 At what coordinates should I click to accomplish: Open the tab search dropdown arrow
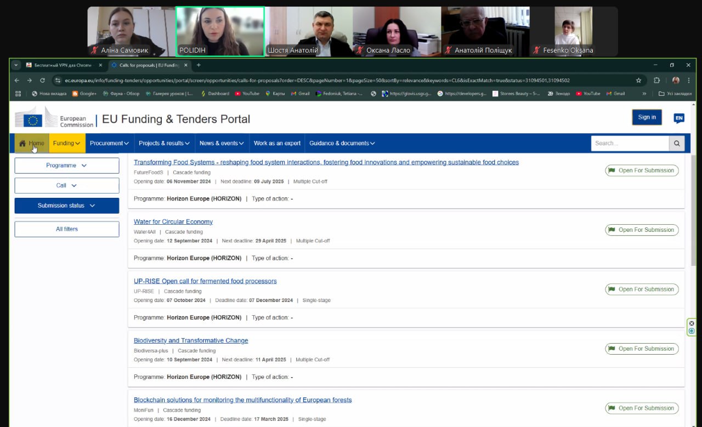[x=16, y=65]
